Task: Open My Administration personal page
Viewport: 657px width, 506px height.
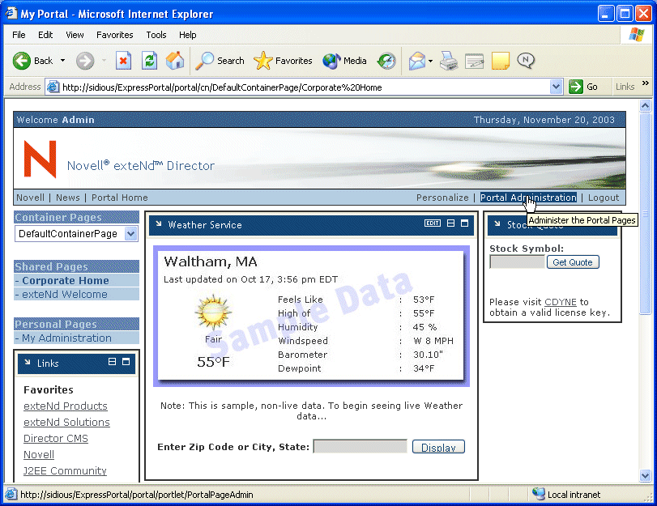Action: pos(66,338)
